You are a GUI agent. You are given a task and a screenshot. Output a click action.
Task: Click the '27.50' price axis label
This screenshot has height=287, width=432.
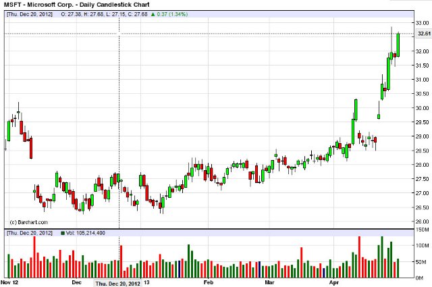pos(422,179)
